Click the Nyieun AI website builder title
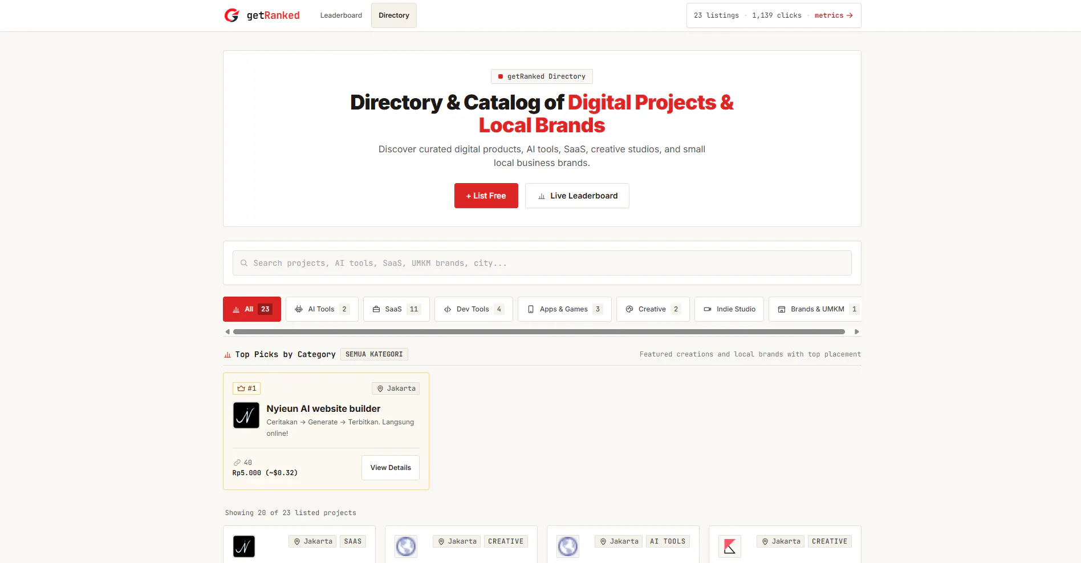Image resolution: width=1081 pixels, height=563 pixels. click(323, 408)
